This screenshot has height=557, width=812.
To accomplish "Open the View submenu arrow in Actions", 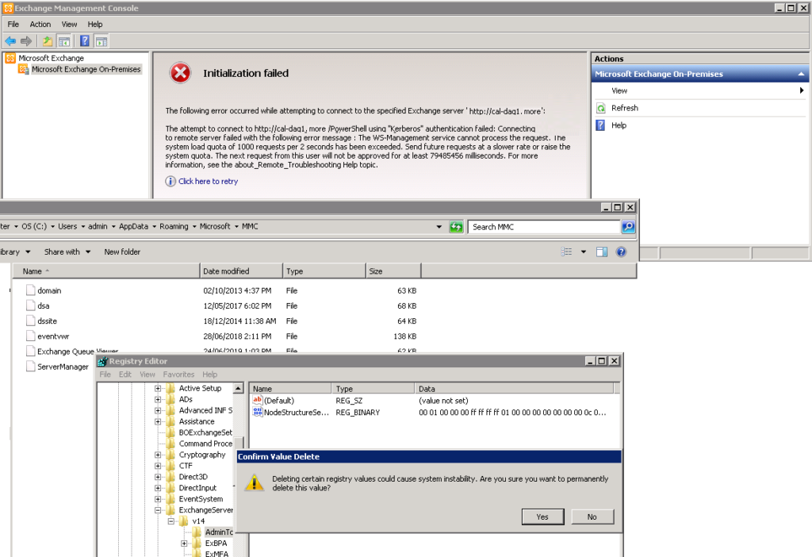I will coord(802,91).
